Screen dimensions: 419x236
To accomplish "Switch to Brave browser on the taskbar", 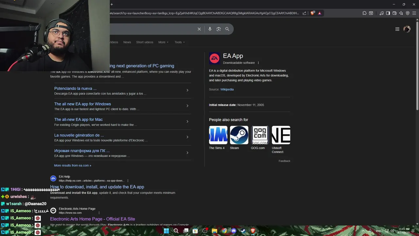I will 253,231.
